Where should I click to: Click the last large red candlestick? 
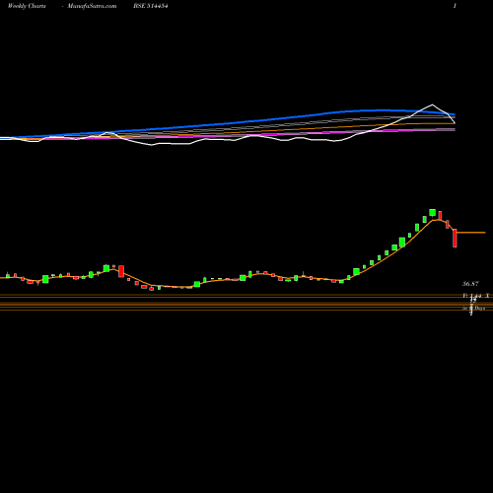(x=455, y=239)
